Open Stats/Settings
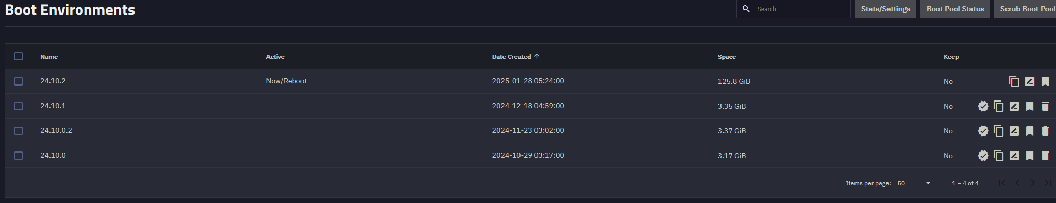Screen dimensions: 1056x203 click(885, 9)
